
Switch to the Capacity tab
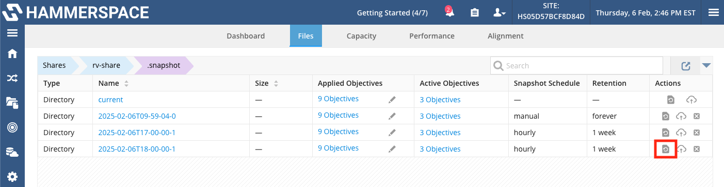point(361,36)
